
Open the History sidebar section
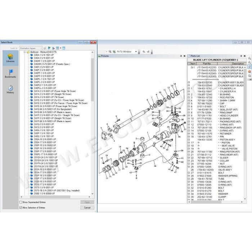click(10, 89)
